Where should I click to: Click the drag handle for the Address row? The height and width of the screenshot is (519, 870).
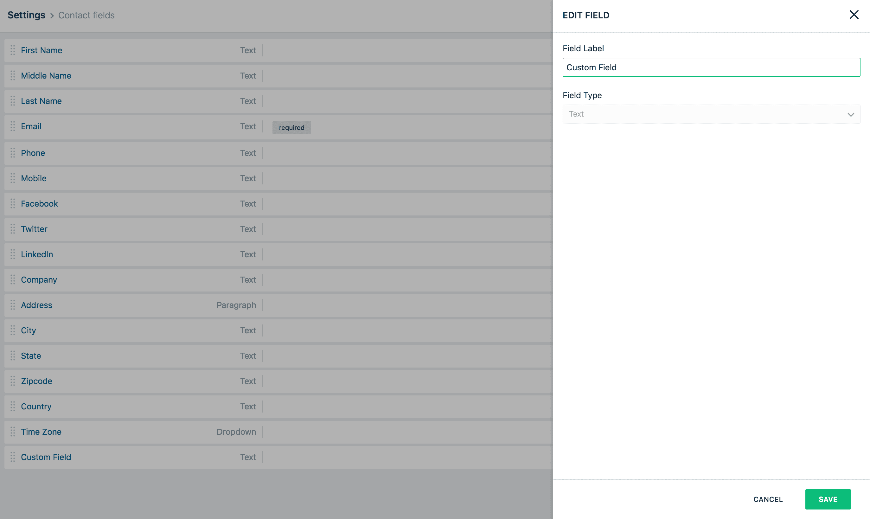coord(13,305)
